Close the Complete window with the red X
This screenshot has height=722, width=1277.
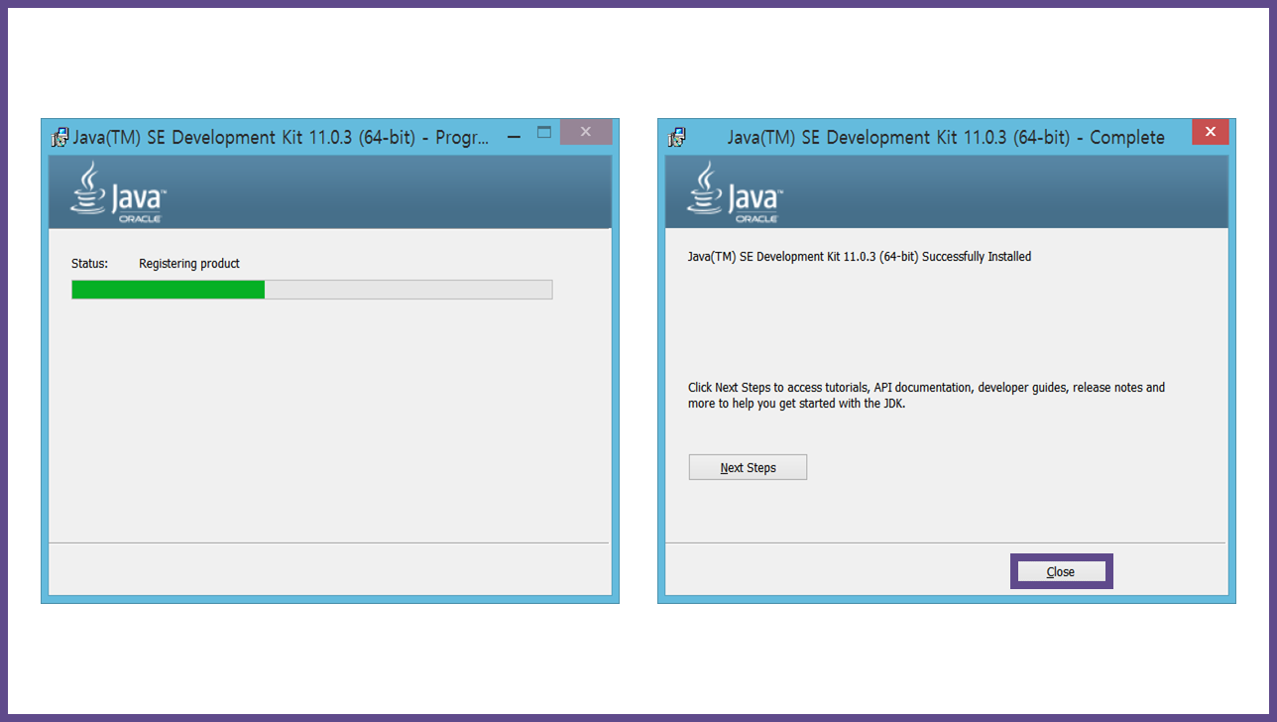coord(1210,132)
